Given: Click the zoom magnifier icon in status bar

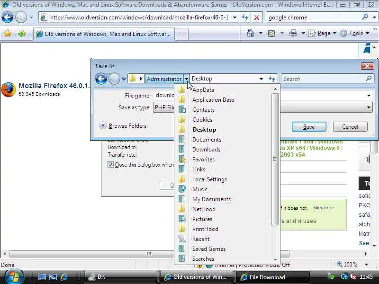Looking at the screenshot, I should [339, 264].
